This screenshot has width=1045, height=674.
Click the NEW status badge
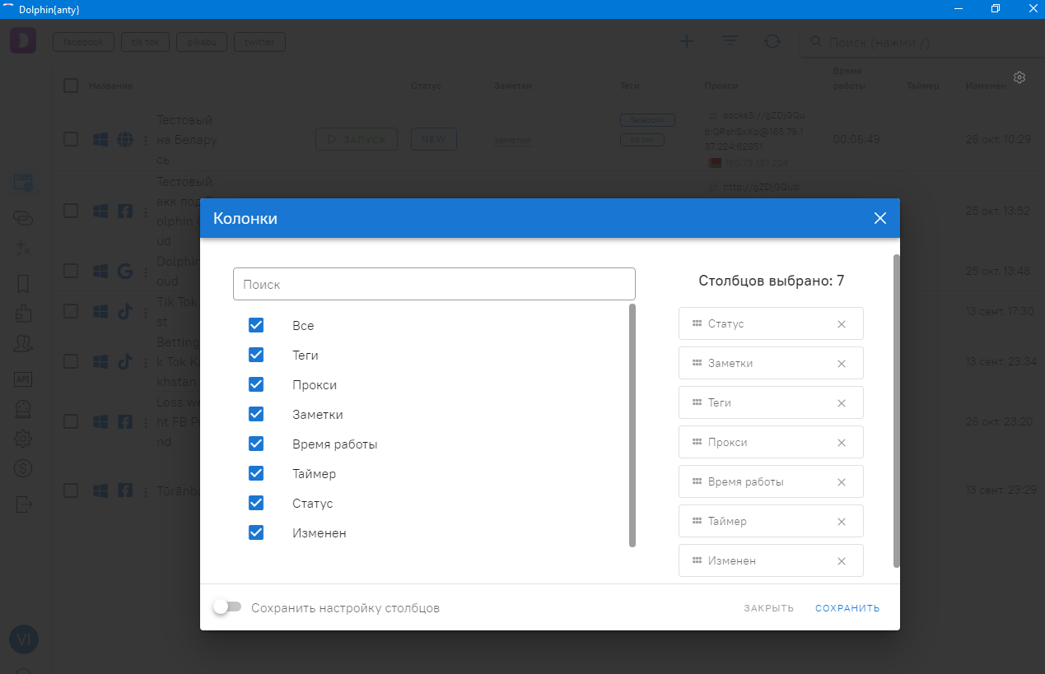pyautogui.click(x=434, y=139)
